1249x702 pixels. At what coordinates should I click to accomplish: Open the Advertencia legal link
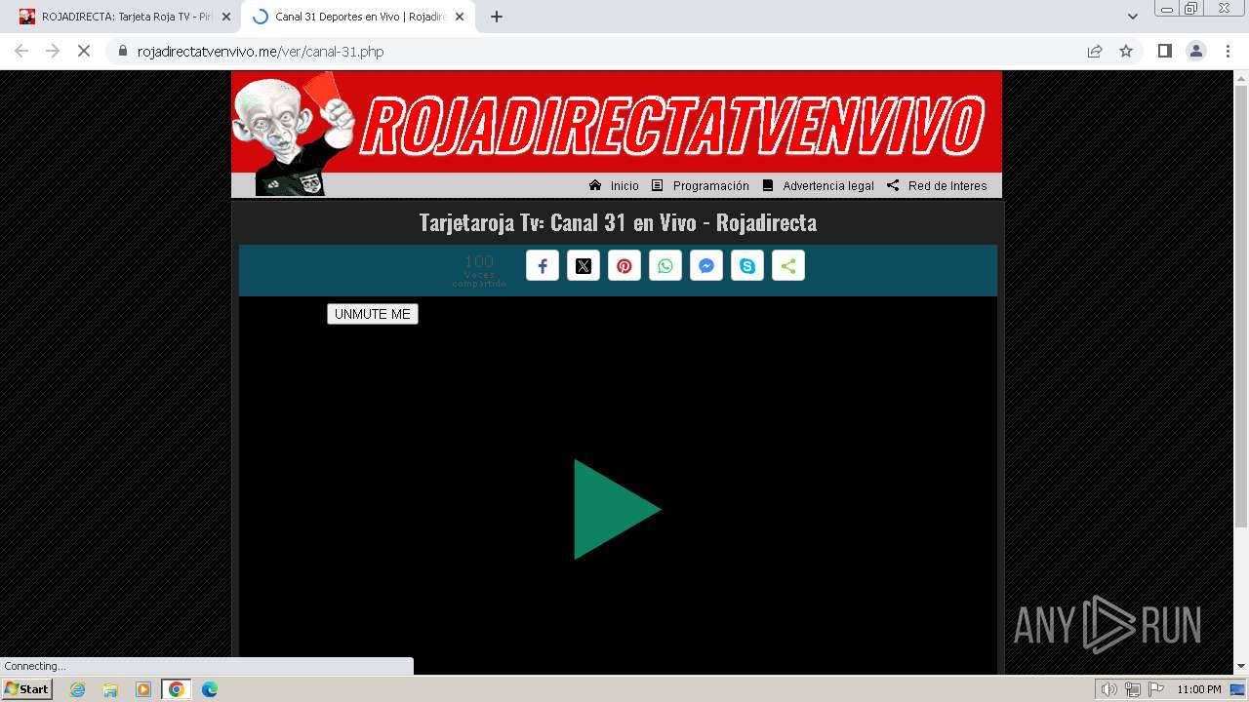[818, 185]
